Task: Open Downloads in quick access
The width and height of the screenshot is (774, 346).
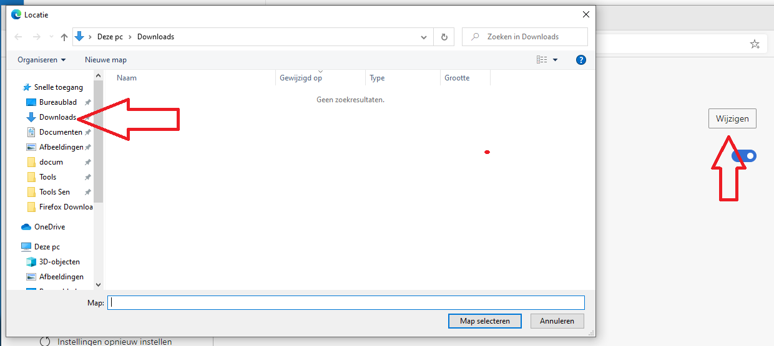Action: point(58,117)
